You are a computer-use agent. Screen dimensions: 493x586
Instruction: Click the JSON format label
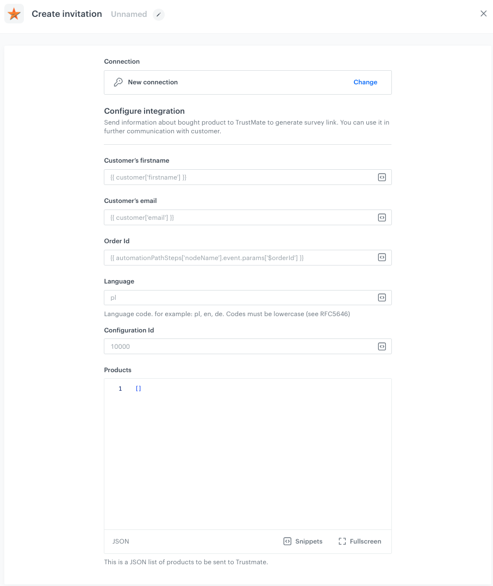tap(120, 541)
